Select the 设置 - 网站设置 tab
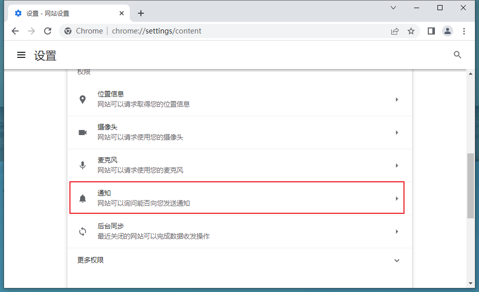The image size is (479, 292). pos(69,13)
